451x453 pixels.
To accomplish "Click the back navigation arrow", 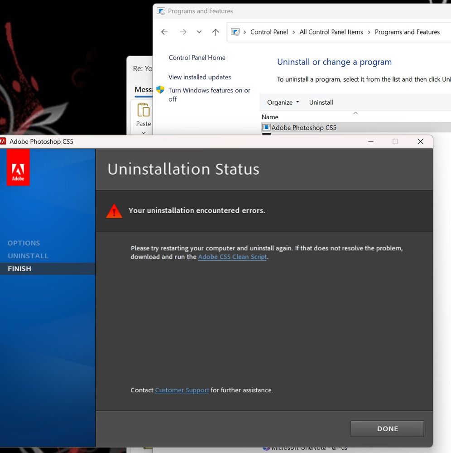I will (164, 32).
